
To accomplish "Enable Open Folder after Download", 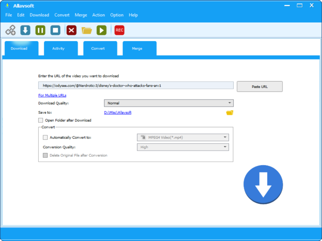I will coord(41,120).
